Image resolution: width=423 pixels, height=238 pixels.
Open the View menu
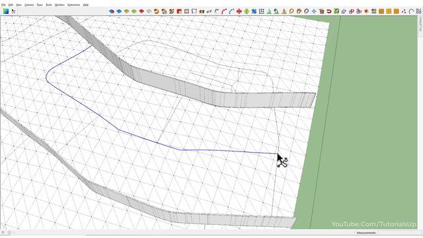(19, 5)
